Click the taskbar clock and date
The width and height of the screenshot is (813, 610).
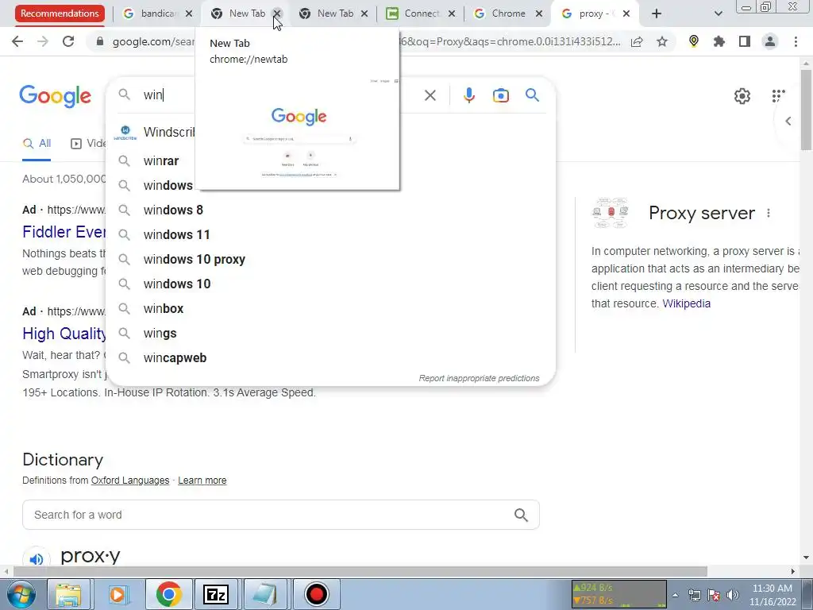pyautogui.click(x=773, y=595)
